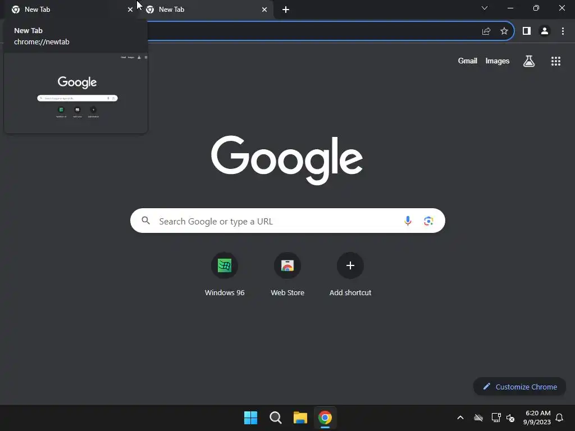Open the side panel
575x431 pixels.
click(526, 31)
